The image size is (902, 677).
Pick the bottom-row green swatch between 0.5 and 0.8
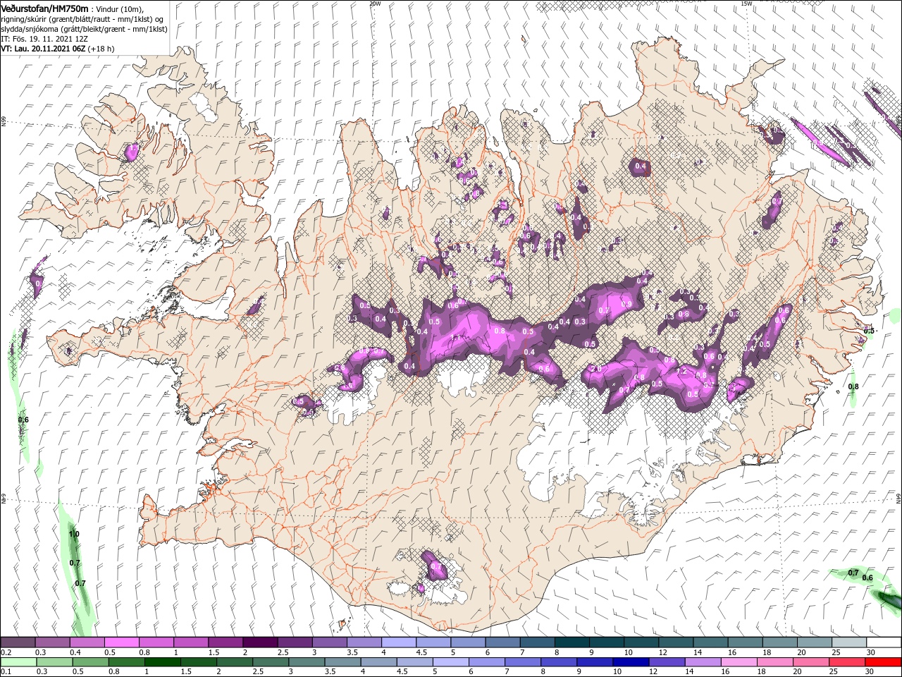pos(90,662)
